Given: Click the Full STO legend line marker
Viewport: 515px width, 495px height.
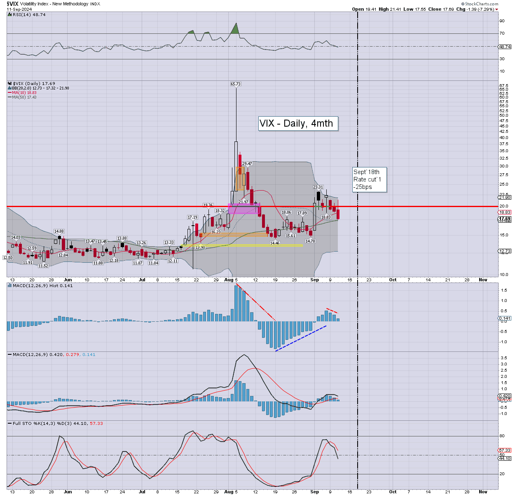Looking at the screenshot, I should 9,423.
